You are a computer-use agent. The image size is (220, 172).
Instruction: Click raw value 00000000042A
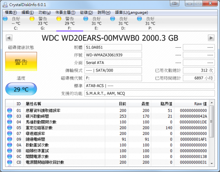[x=193, y=116]
